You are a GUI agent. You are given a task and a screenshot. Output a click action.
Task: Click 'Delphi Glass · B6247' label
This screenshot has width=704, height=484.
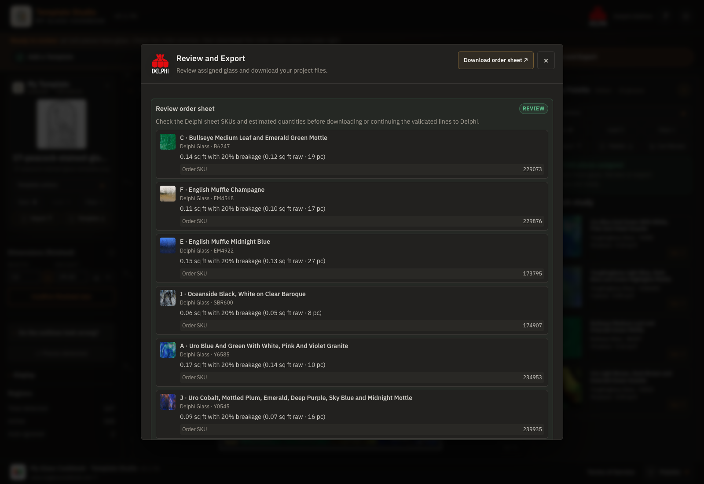(205, 147)
